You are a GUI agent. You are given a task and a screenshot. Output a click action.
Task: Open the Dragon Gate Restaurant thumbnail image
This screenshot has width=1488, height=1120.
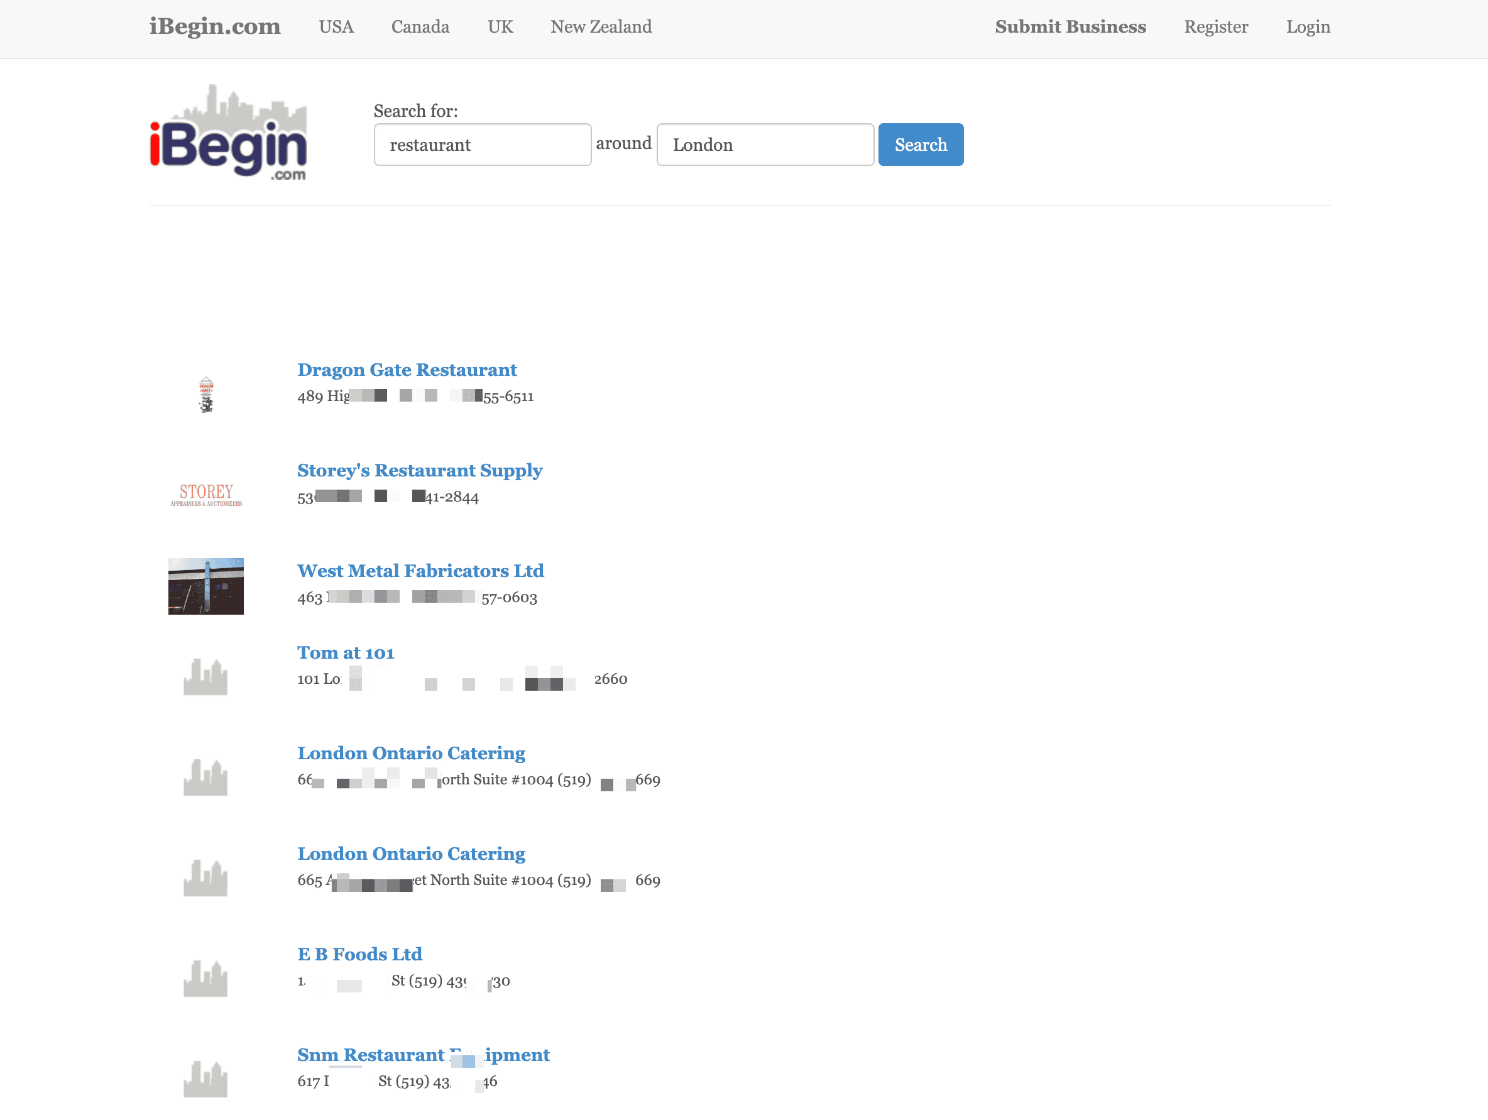[x=206, y=395]
